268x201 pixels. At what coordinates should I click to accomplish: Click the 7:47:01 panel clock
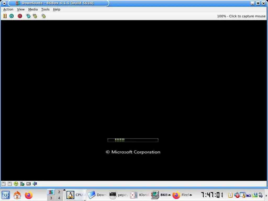[x=212, y=195]
